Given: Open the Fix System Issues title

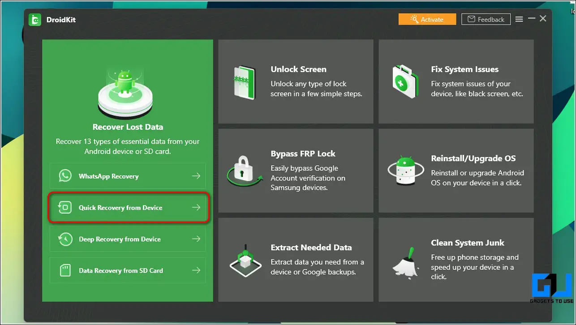Looking at the screenshot, I should pos(464,69).
